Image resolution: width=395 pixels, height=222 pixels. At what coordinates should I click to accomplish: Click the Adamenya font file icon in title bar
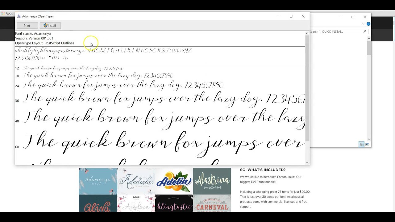(x=19, y=16)
